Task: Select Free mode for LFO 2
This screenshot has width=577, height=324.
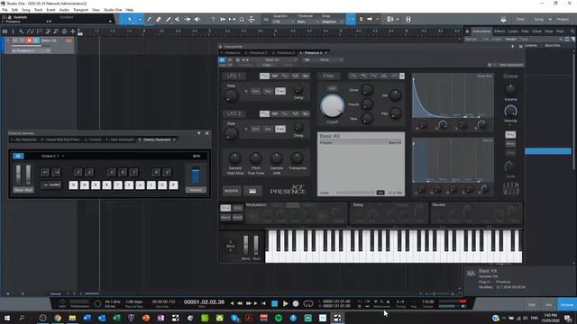Action: tap(280, 129)
